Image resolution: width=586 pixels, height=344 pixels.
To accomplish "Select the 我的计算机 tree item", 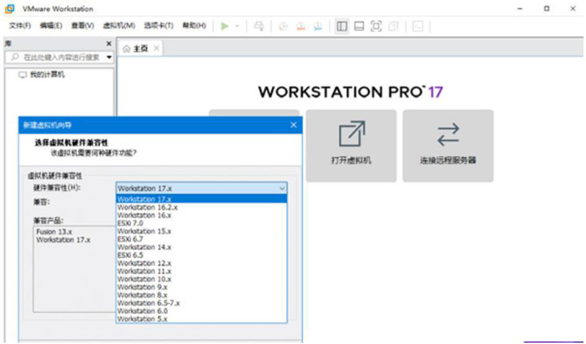I will 42,75.
